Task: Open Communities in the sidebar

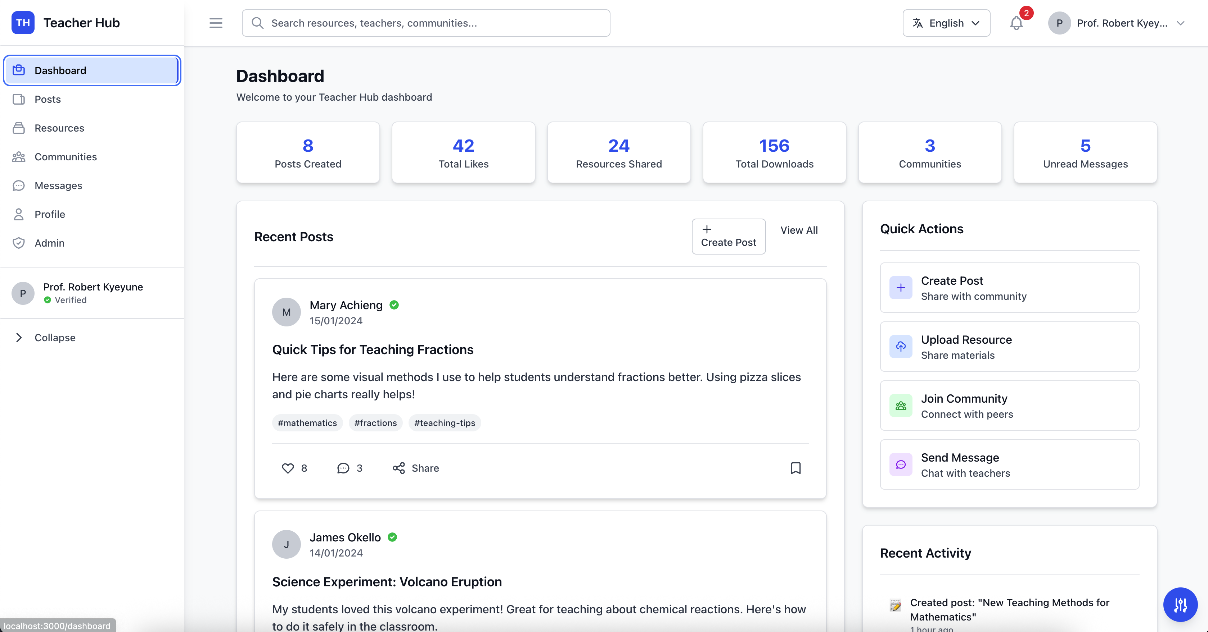Action: pos(66,157)
